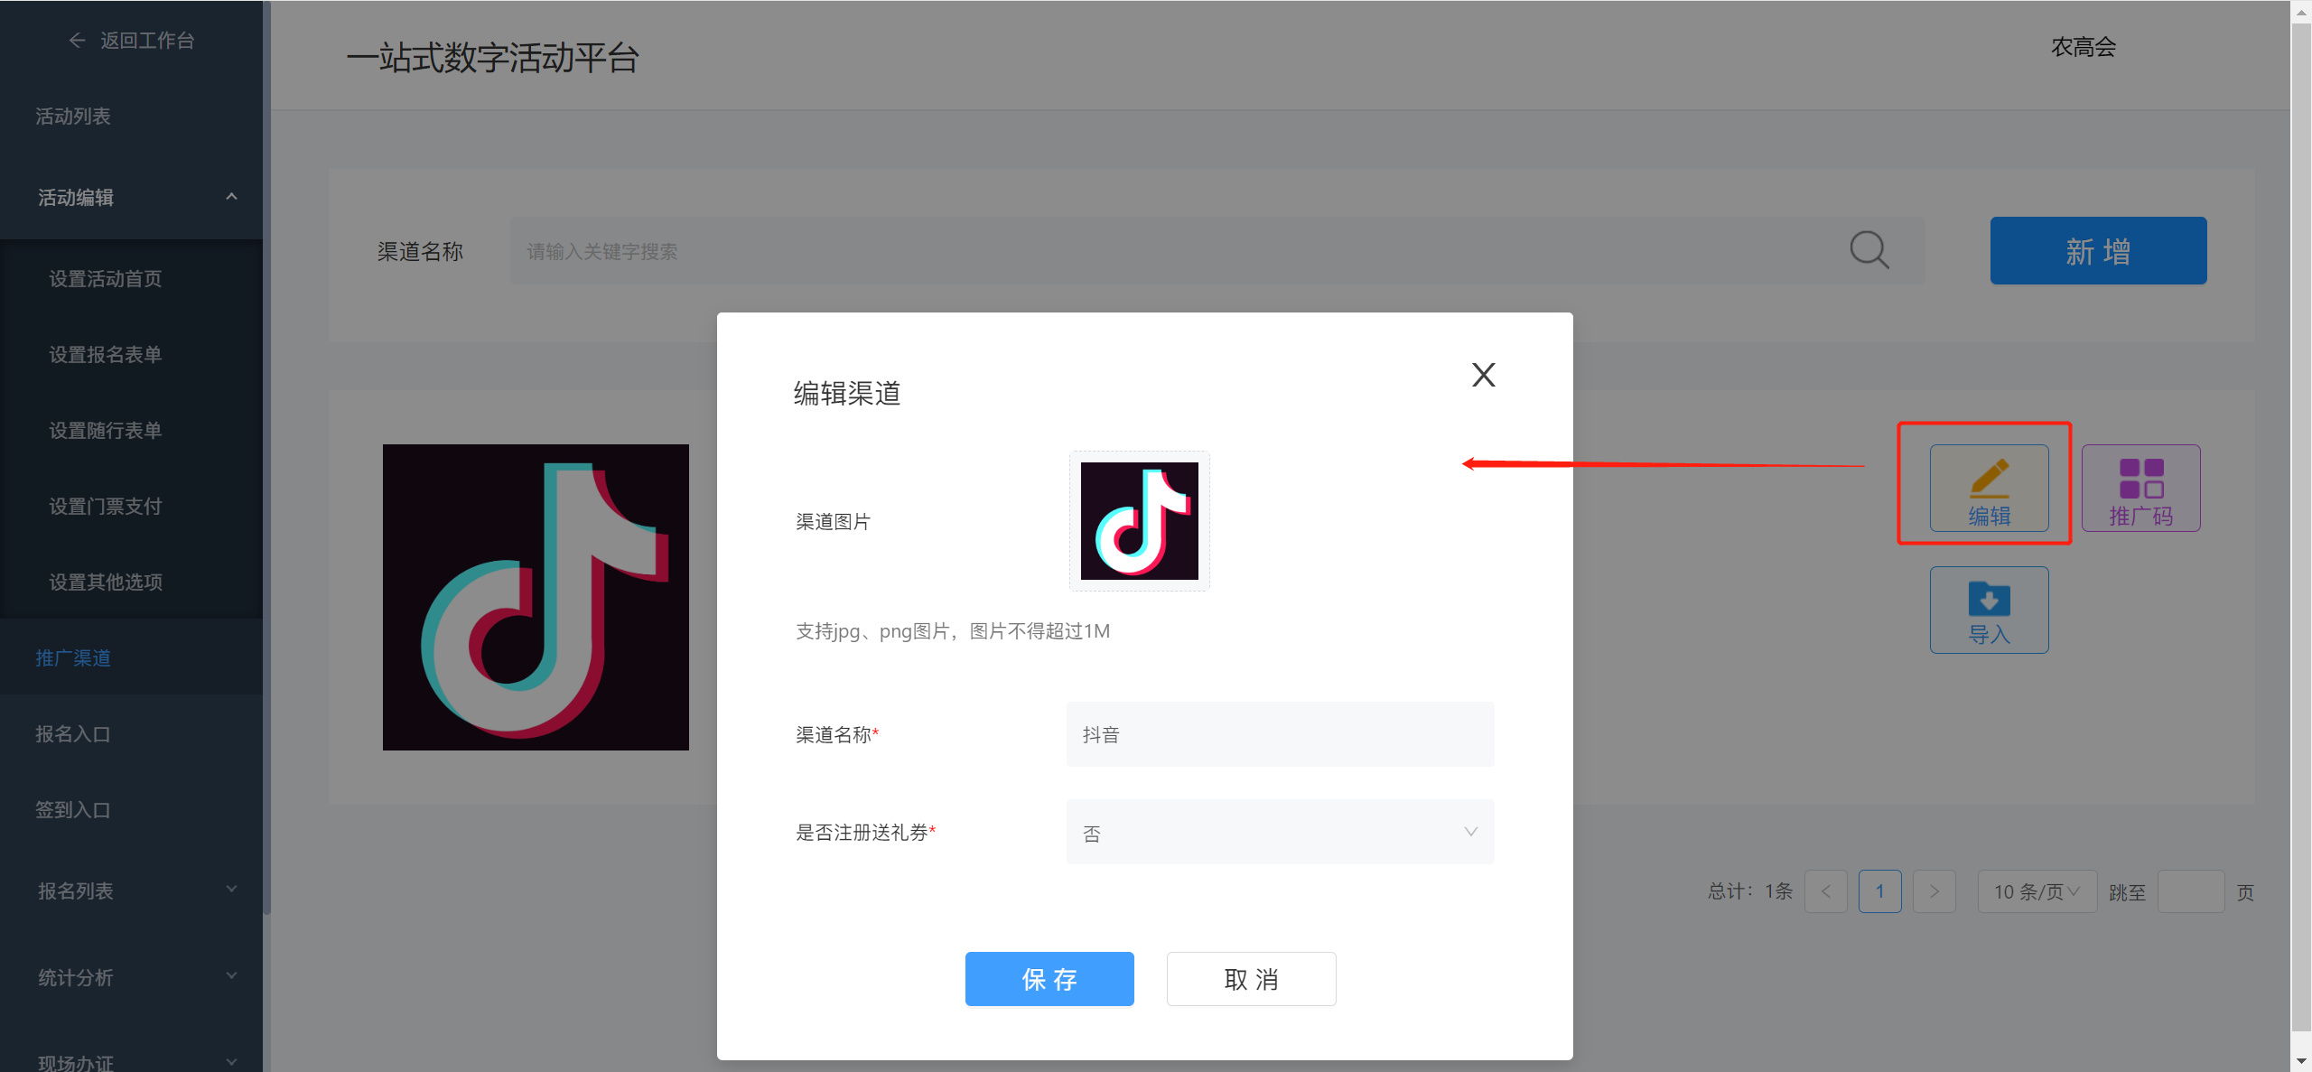The width and height of the screenshot is (2312, 1072).
Task: Click the 编辑 pencil icon button
Action: pyautogui.click(x=1989, y=488)
